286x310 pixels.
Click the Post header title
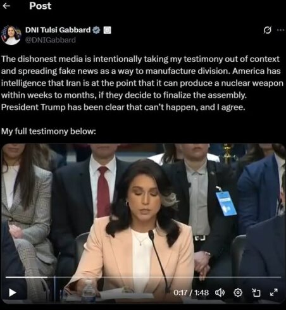(x=40, y=6)
